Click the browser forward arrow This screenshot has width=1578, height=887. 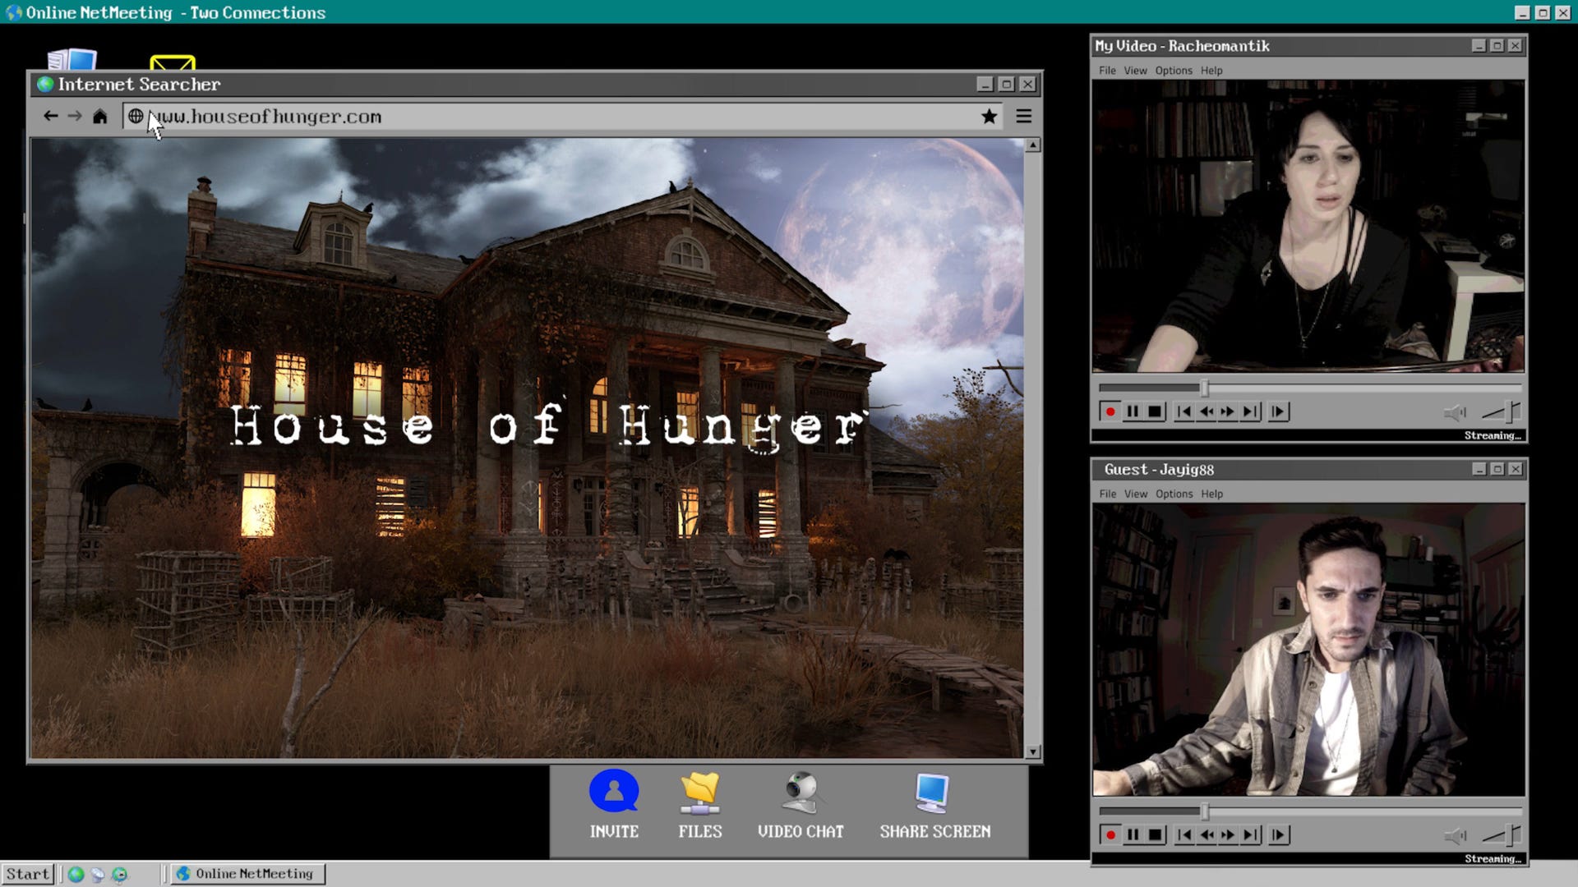click(x=75, y=117)
